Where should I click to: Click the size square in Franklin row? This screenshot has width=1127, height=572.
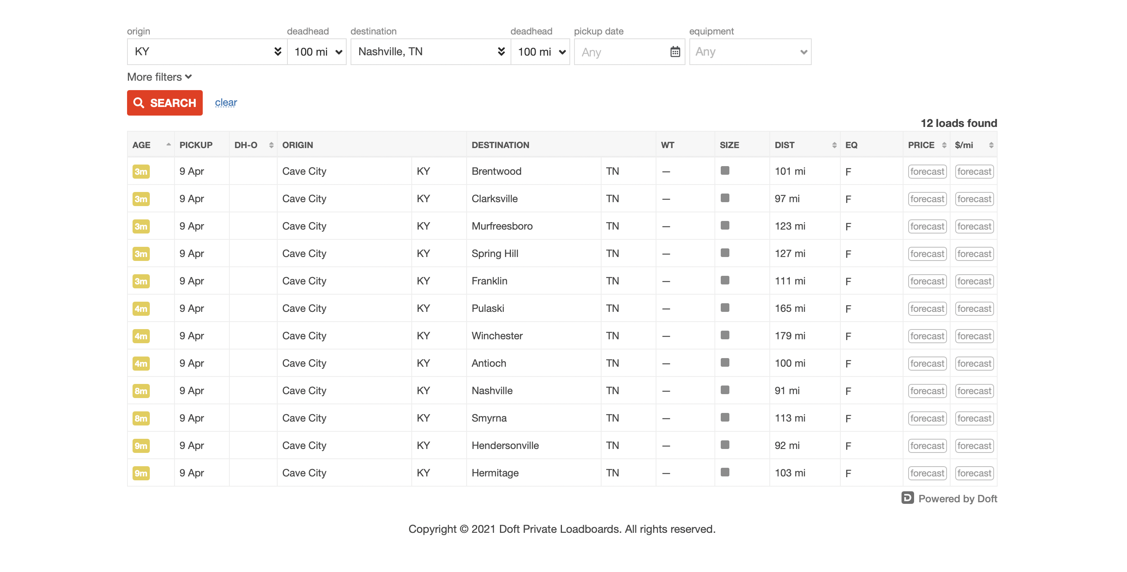click(x=725, y=280)
